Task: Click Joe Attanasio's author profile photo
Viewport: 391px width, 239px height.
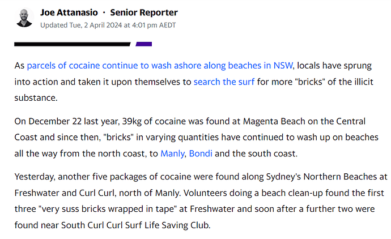Action: pos(24,18)
